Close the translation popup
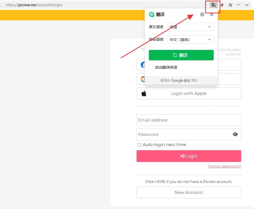 coord(212,15)
